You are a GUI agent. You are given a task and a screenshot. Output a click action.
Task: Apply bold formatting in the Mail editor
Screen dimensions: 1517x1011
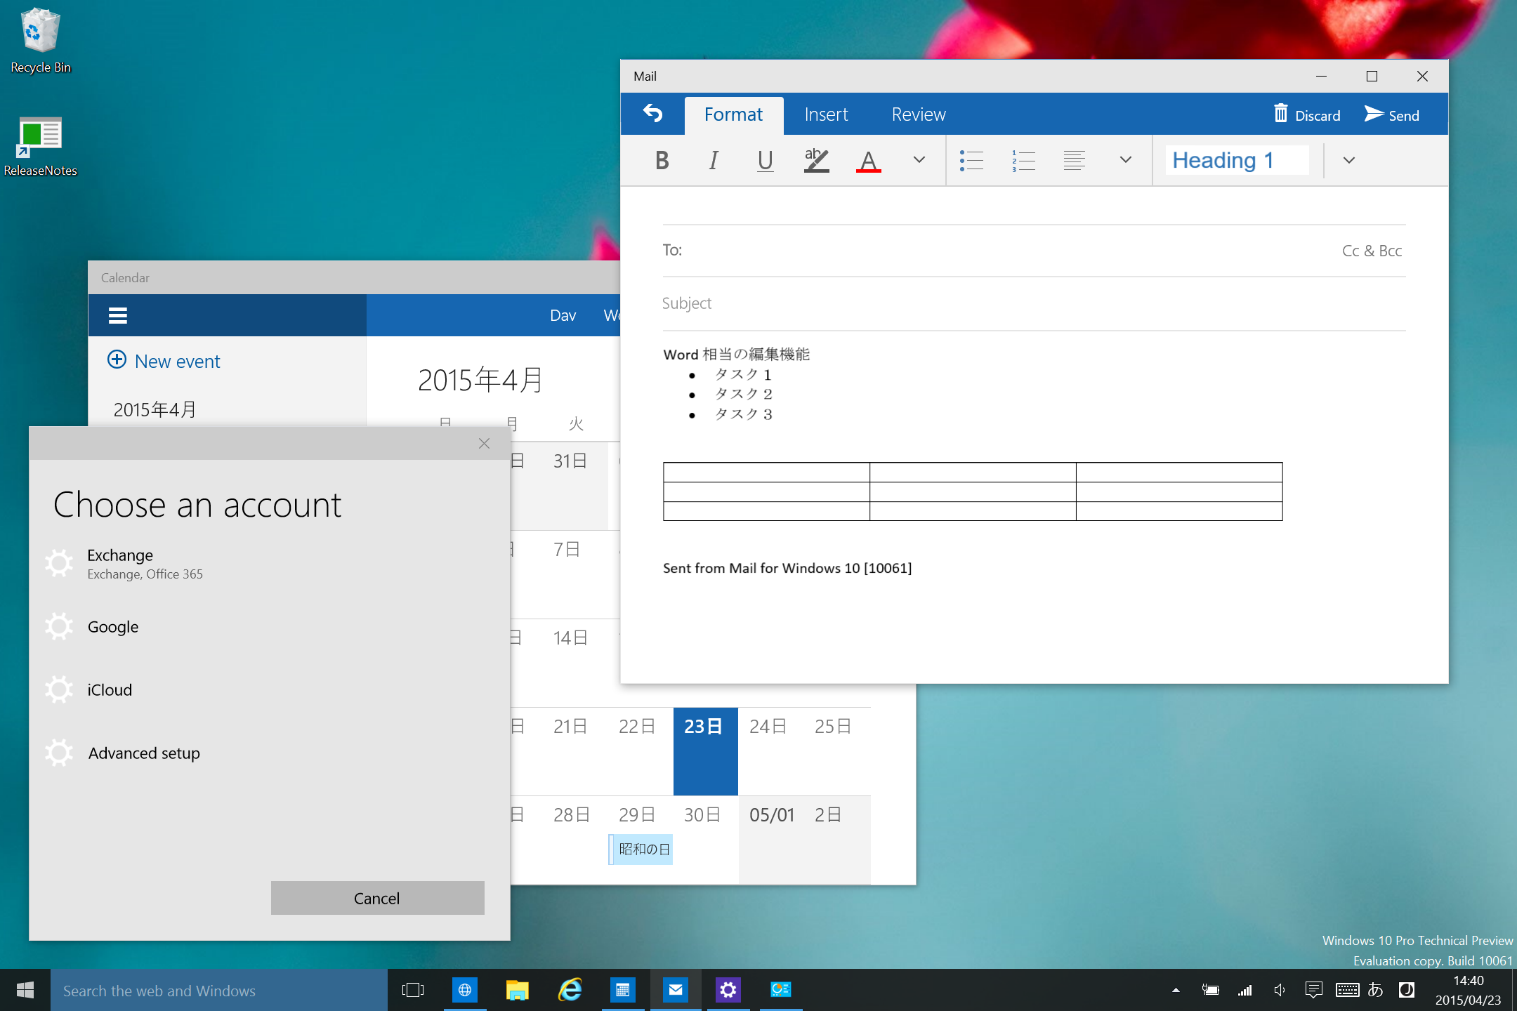pos(661,160)
